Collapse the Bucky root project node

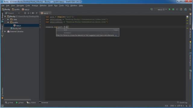[5, 16]
